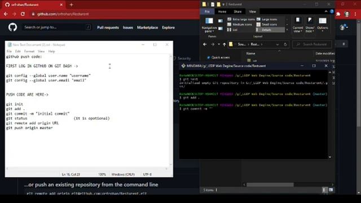Image resolution: width=361 pixels, height=203 pixels.
Task: Open GitHub Issues page
Action: pyautogui.click(x=128, y=28)
